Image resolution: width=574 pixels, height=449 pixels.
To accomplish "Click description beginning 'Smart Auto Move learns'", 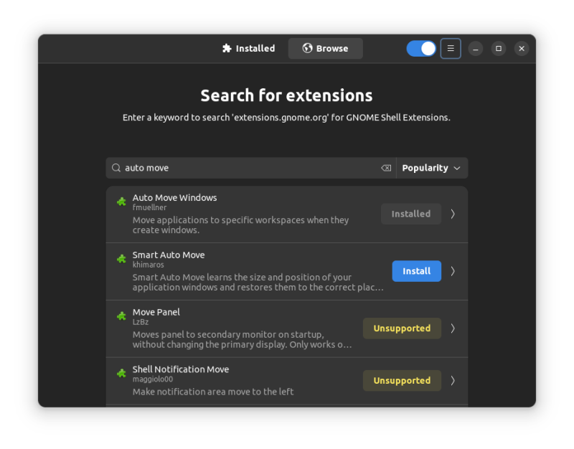I will pyautogui.click(x=258, y=282).
